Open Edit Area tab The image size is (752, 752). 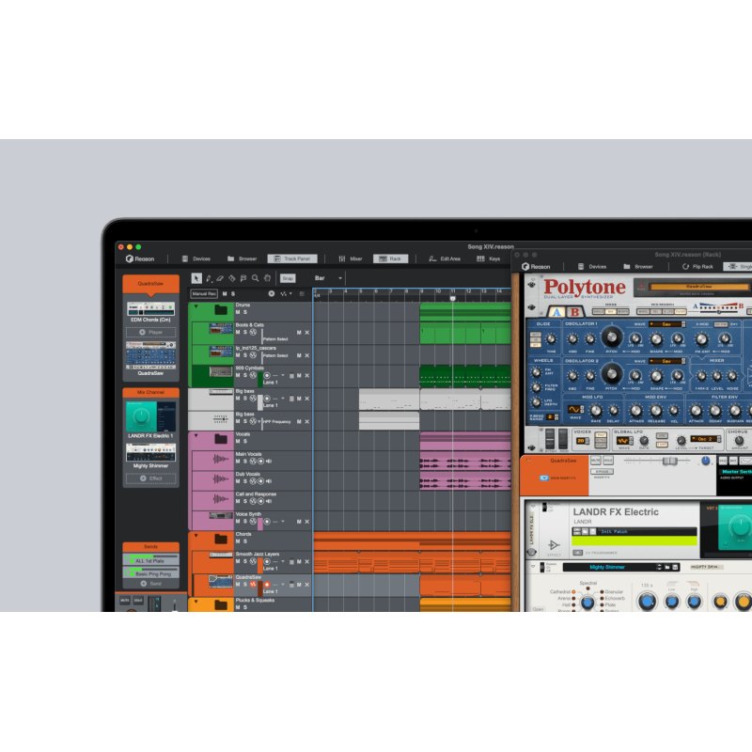(x=445, y=259)
